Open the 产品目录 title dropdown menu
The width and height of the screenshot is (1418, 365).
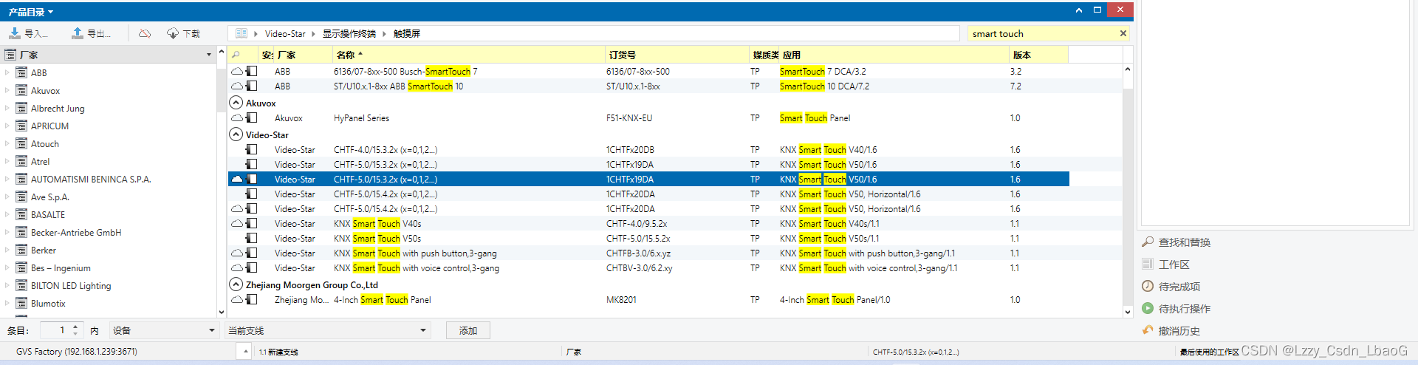click(30, 12)
